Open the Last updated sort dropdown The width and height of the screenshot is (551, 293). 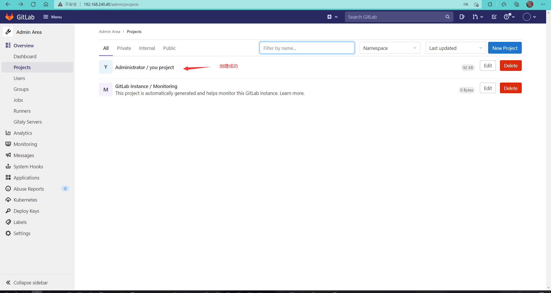point(455,48)
